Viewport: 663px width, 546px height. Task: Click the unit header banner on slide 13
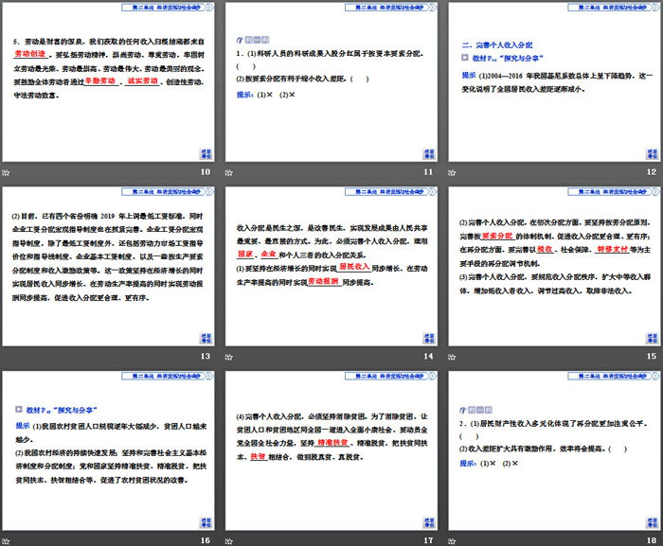(168, 191)
